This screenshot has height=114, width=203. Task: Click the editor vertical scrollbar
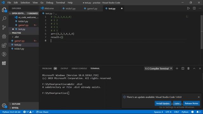(x=202, y=32)
